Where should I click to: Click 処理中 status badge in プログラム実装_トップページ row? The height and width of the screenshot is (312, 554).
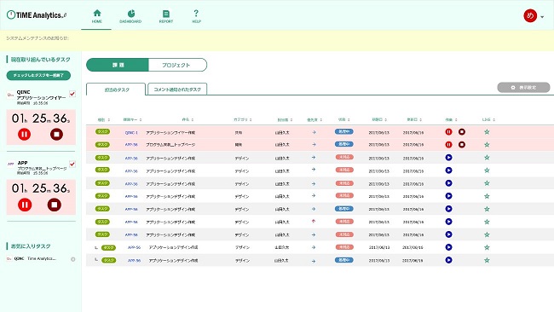343,144
